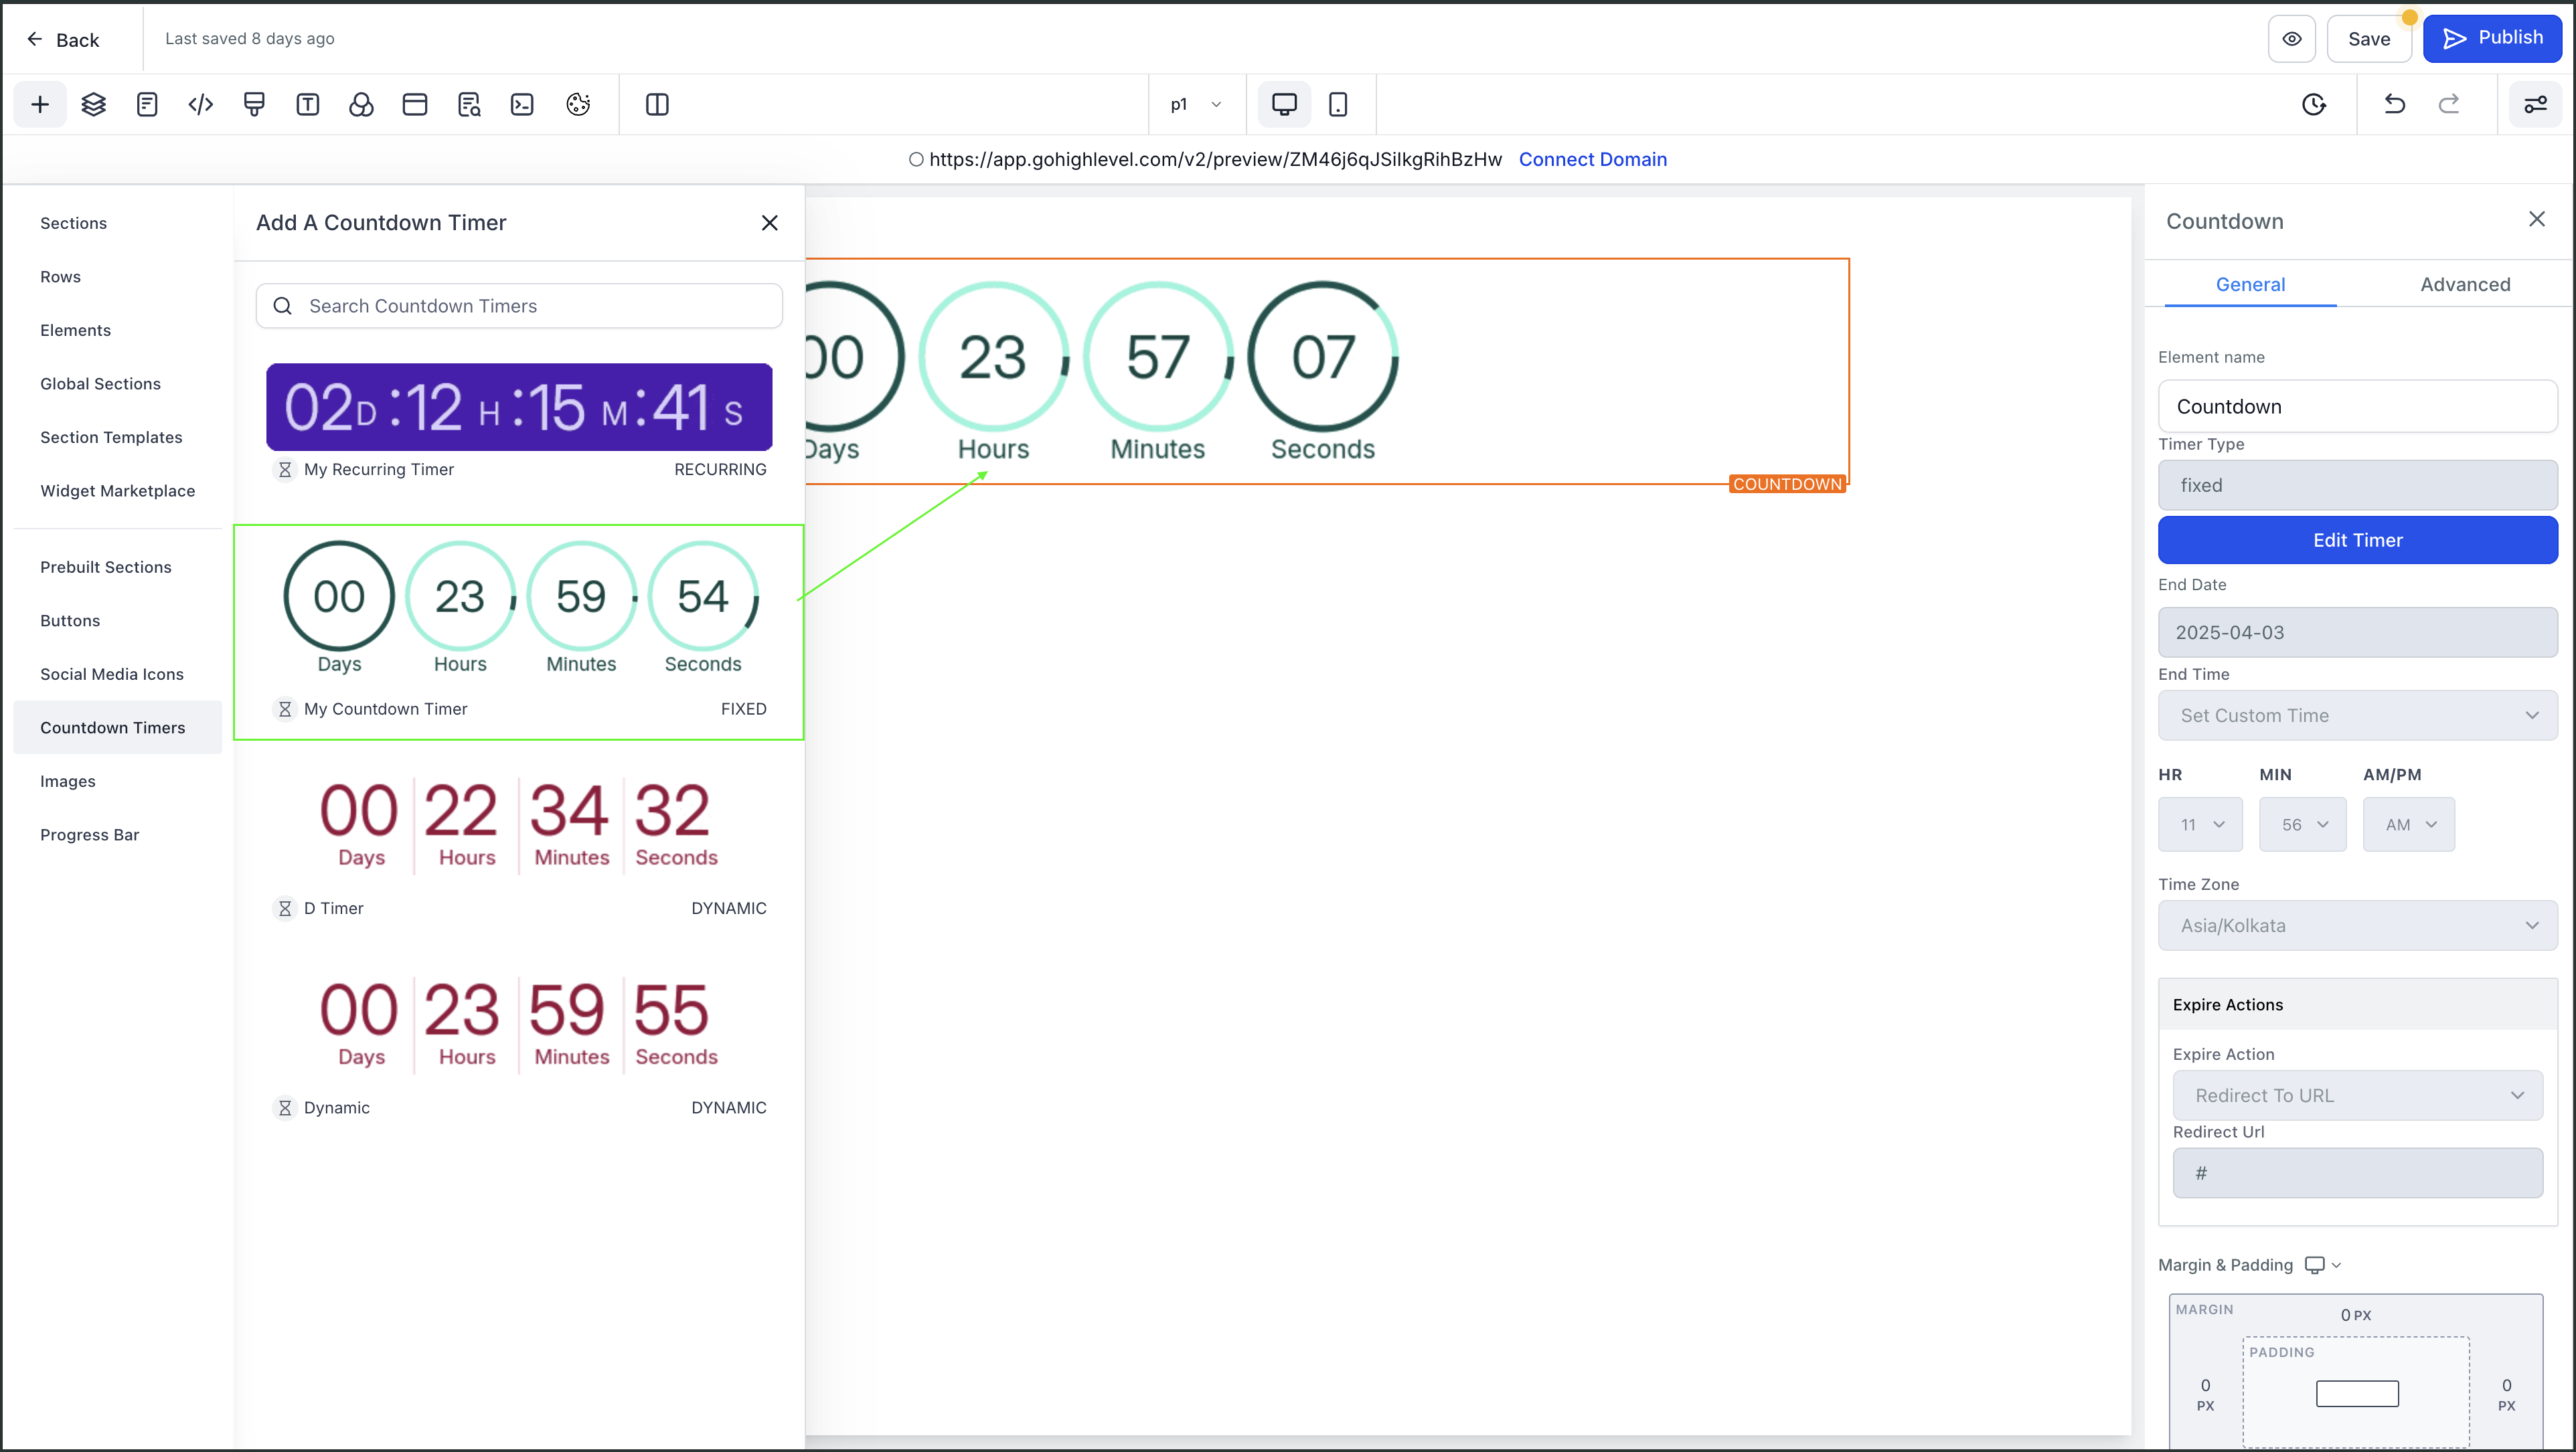Viewport: 2576px width, 1452px height.
Task: Enable desktop preview mode
Action: (1284, 104)
